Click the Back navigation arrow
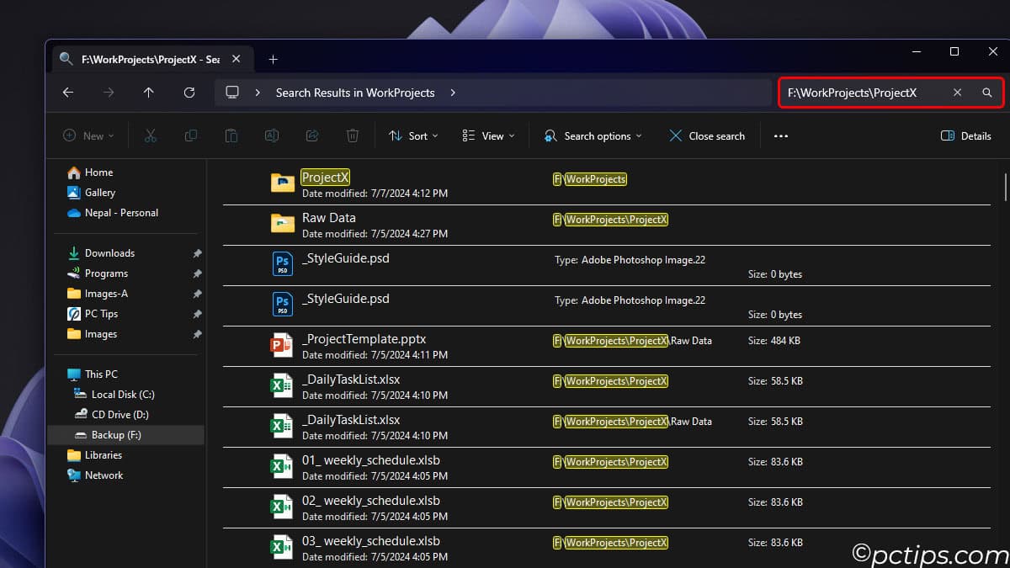This screenshot has width=1010, height=568. point(68,93)
